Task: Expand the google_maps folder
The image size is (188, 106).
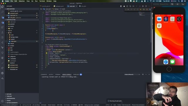Action: (x=14, y=37)
